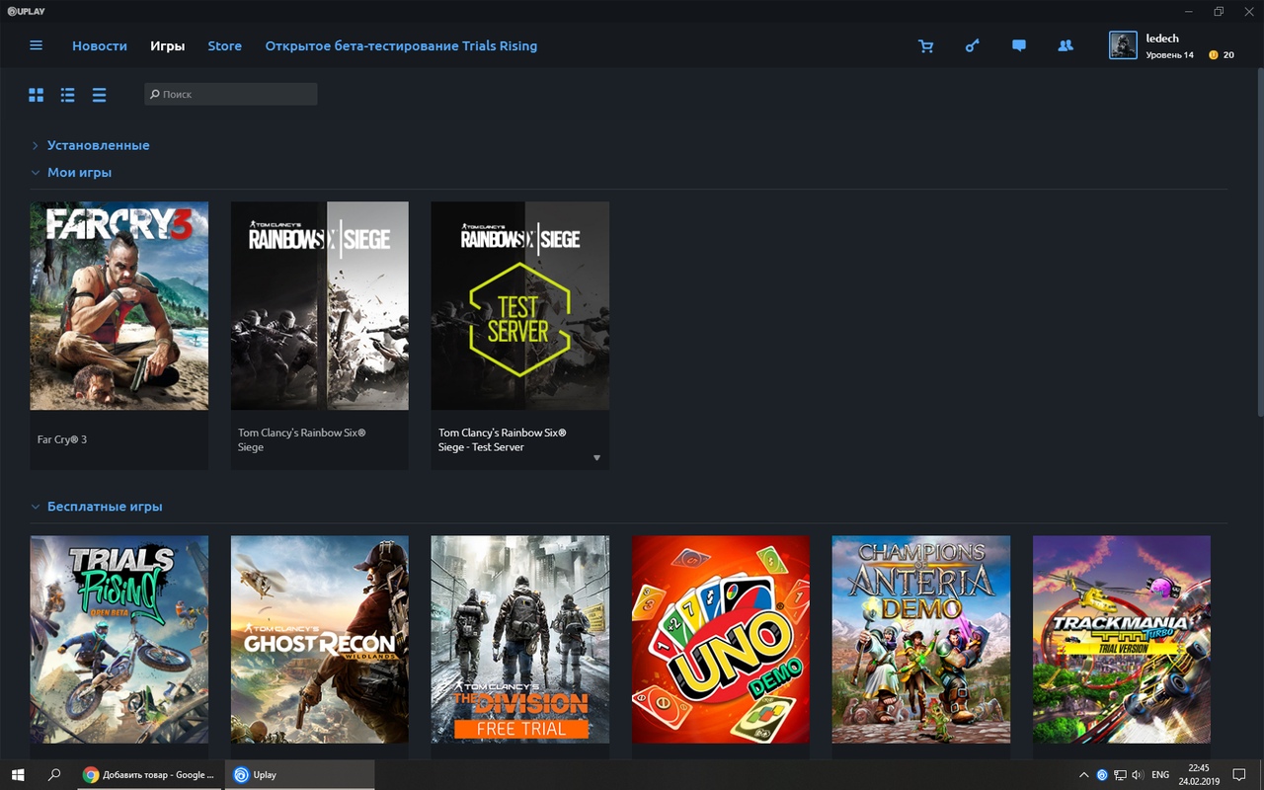Click the Уровень 14 level text
This screenshot has width=1264, height=790.
coord(1169,55)
